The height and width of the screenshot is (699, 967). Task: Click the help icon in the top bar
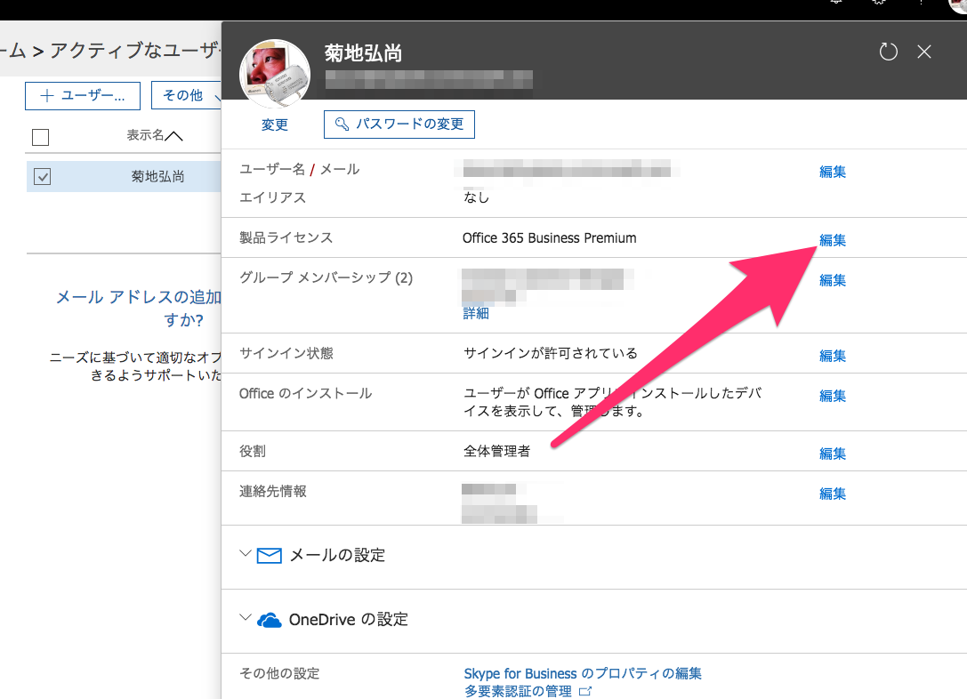921,4
